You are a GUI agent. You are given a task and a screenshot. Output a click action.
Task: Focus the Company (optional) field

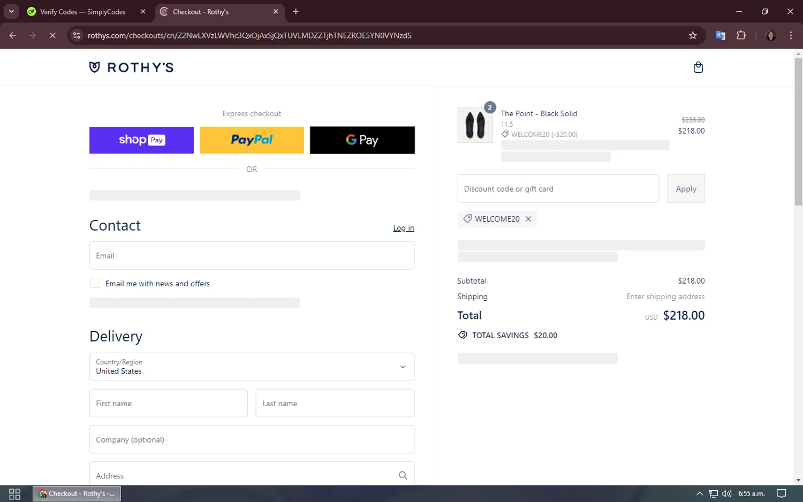tap(252, 439)
